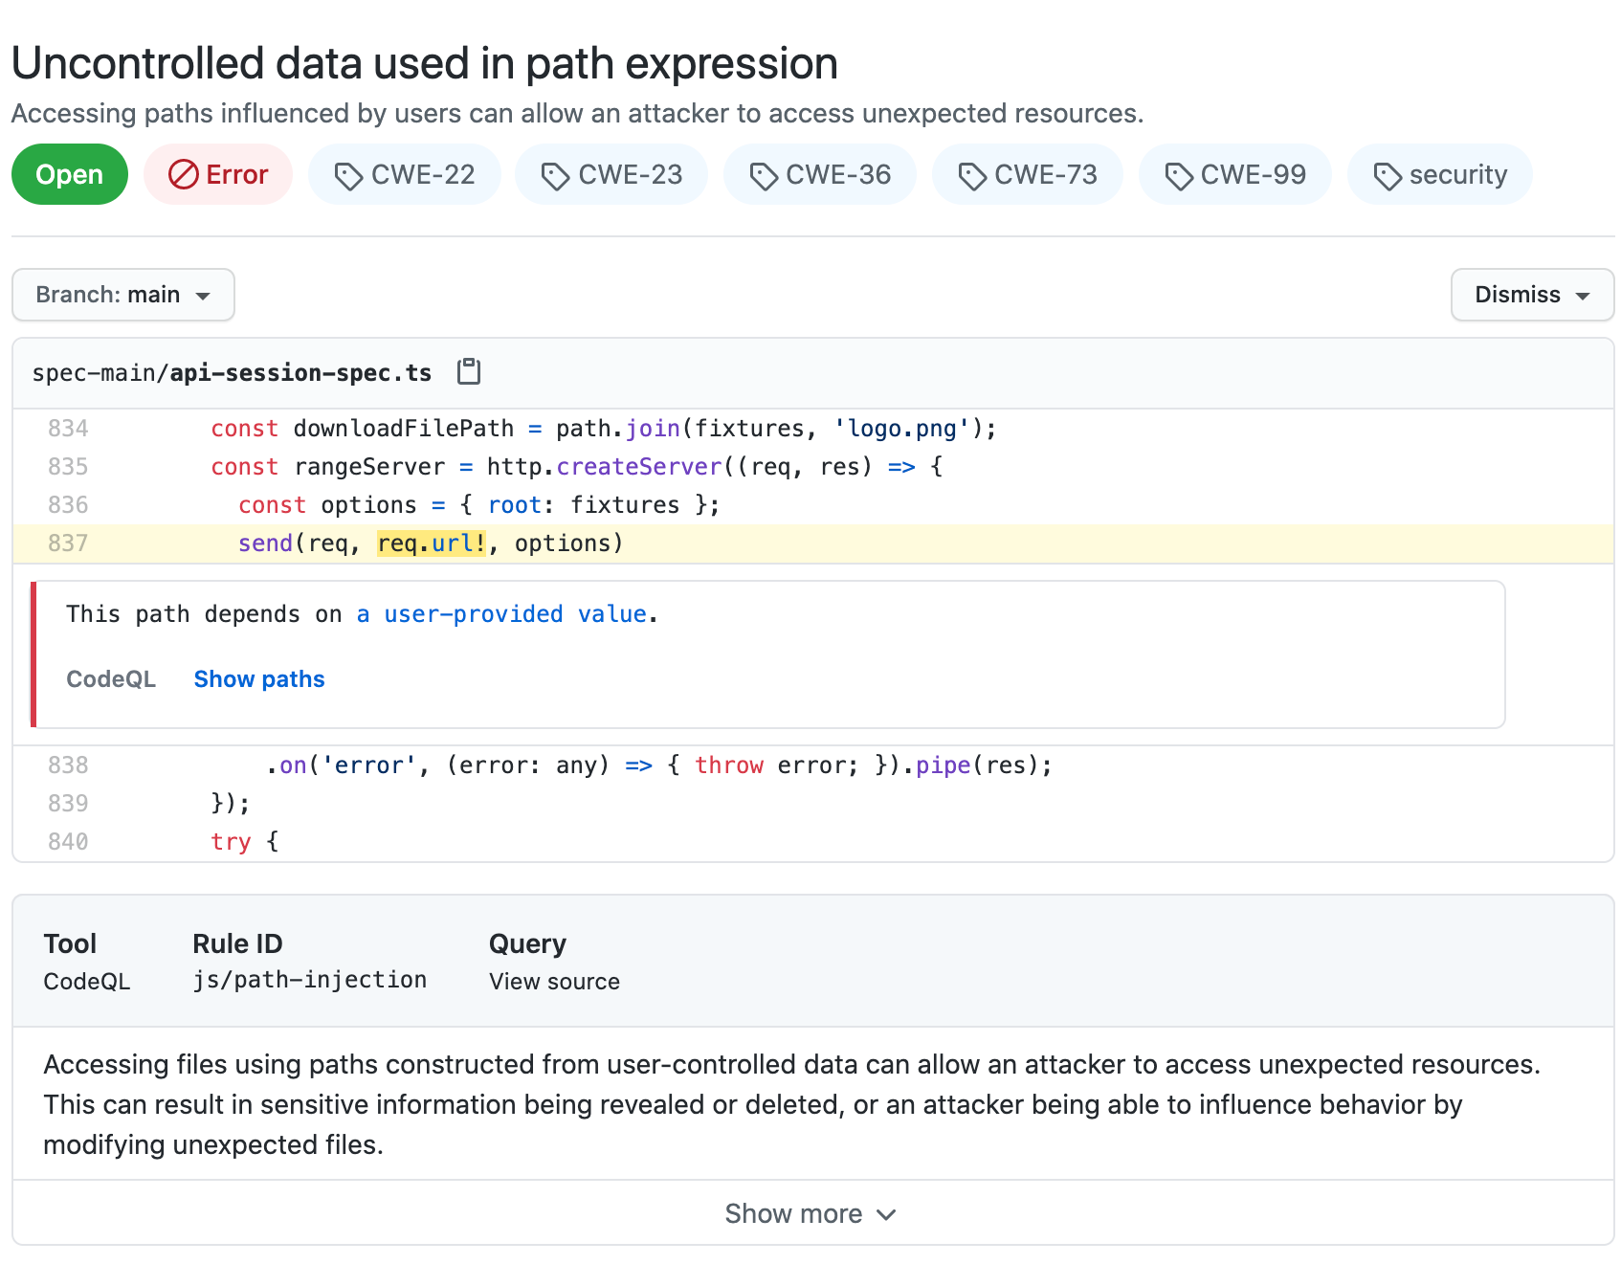Click the CWE-23 tag icon
Screen dimensions: 1621x1286
(x=555, y=174)
